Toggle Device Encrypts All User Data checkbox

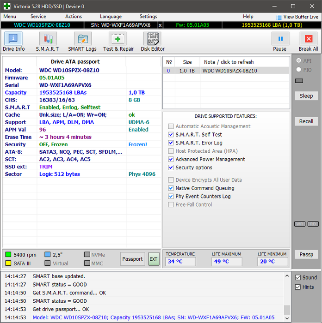(x=171, y=179)
